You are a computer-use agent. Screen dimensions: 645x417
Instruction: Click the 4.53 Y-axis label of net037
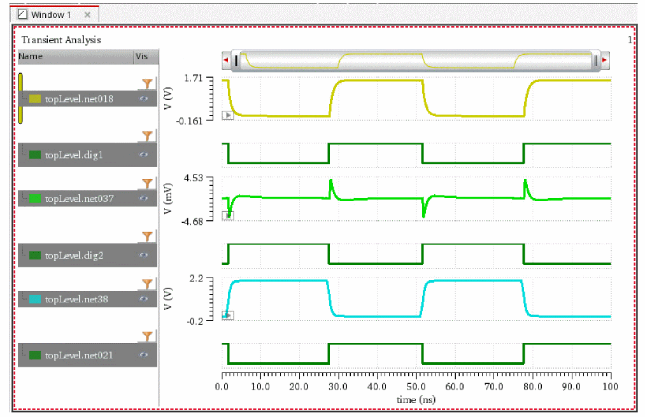click(x=194, y=178)
